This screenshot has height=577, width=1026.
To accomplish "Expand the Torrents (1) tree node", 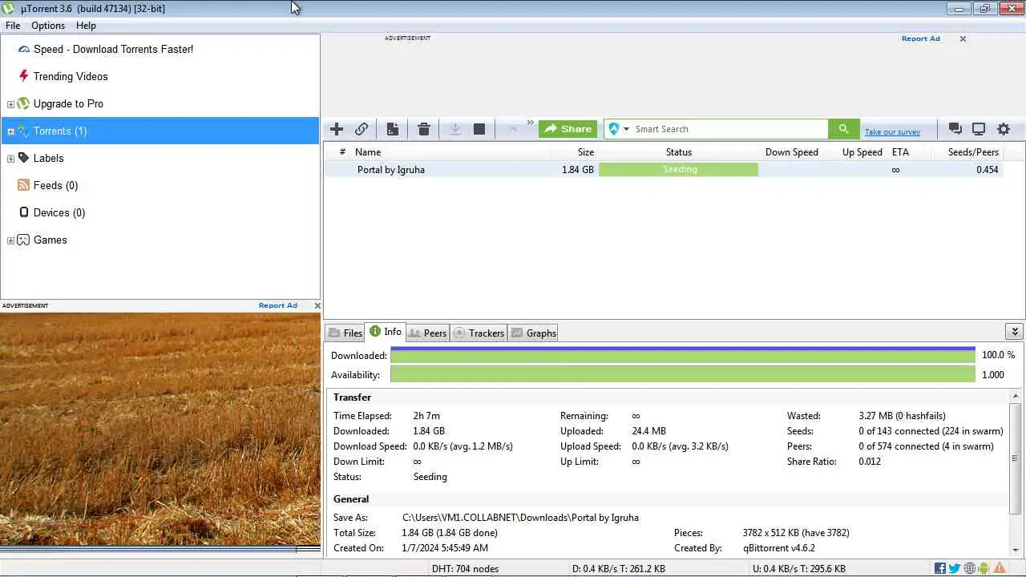I will coord(10,131).
